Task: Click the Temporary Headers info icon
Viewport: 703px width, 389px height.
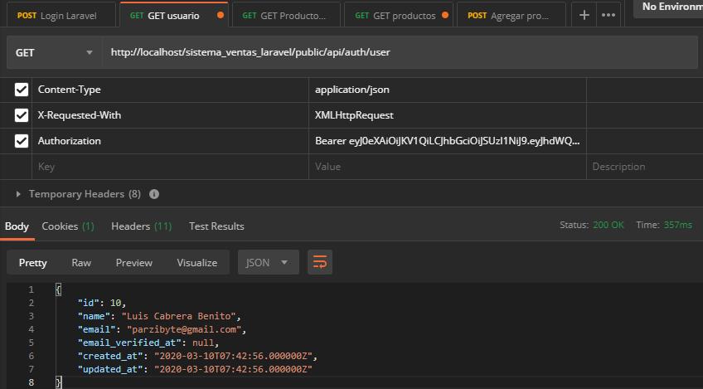Action: tap(154, 194)
